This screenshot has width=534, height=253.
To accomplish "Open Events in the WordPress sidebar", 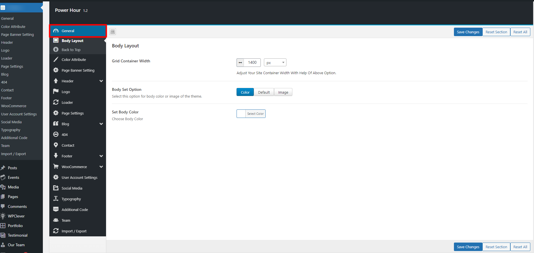I will (x=14, y=177).
